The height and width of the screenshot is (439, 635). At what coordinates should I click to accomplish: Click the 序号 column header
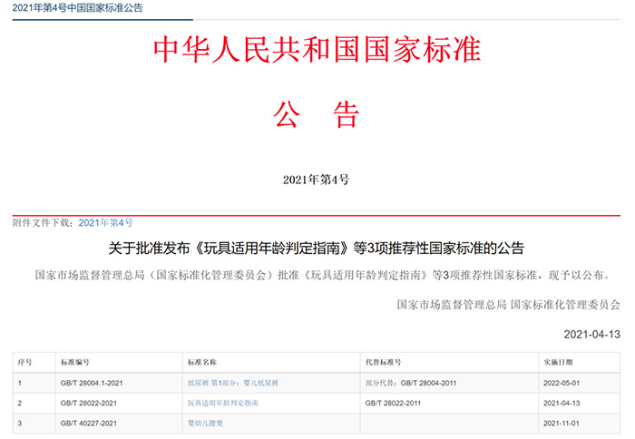[24, 362]
